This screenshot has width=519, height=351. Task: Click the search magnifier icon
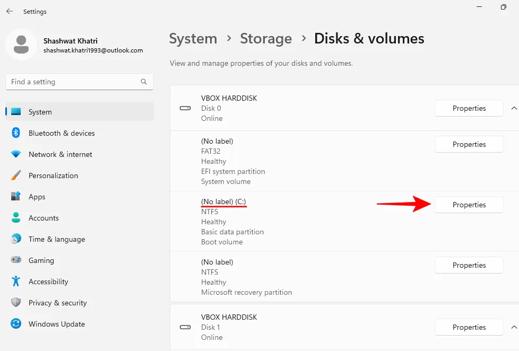tap(144, 82)
